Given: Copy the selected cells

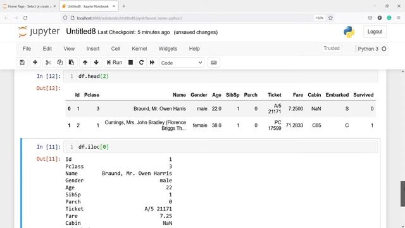Looking at the screenshot, I should point(59,63).
